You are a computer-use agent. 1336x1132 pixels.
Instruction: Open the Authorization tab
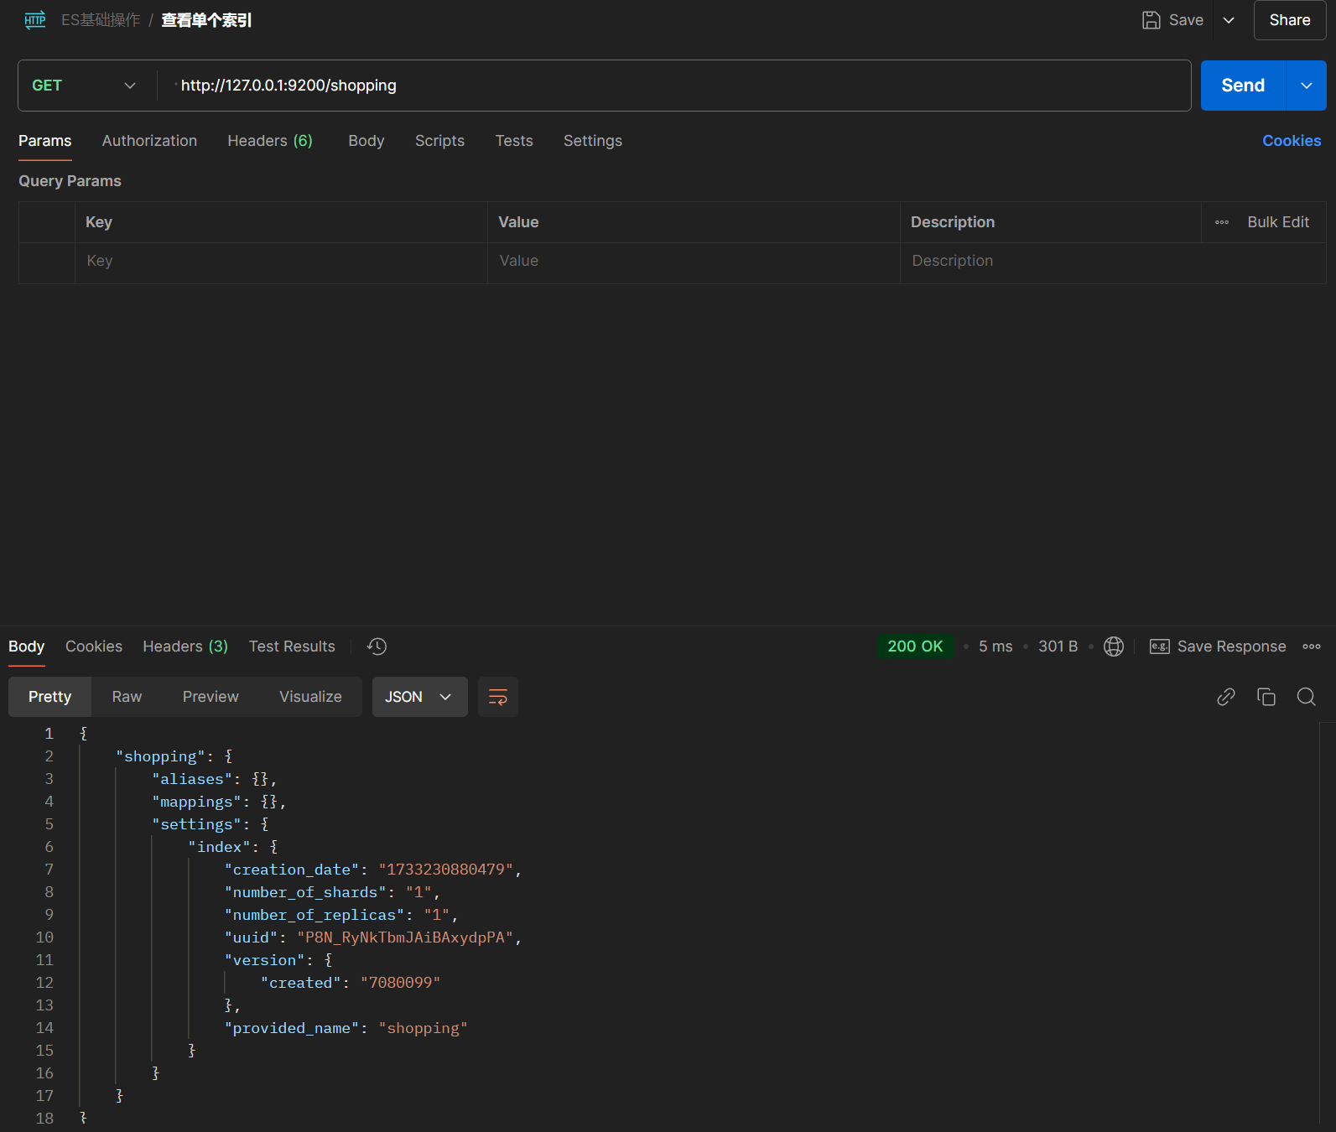149,141
